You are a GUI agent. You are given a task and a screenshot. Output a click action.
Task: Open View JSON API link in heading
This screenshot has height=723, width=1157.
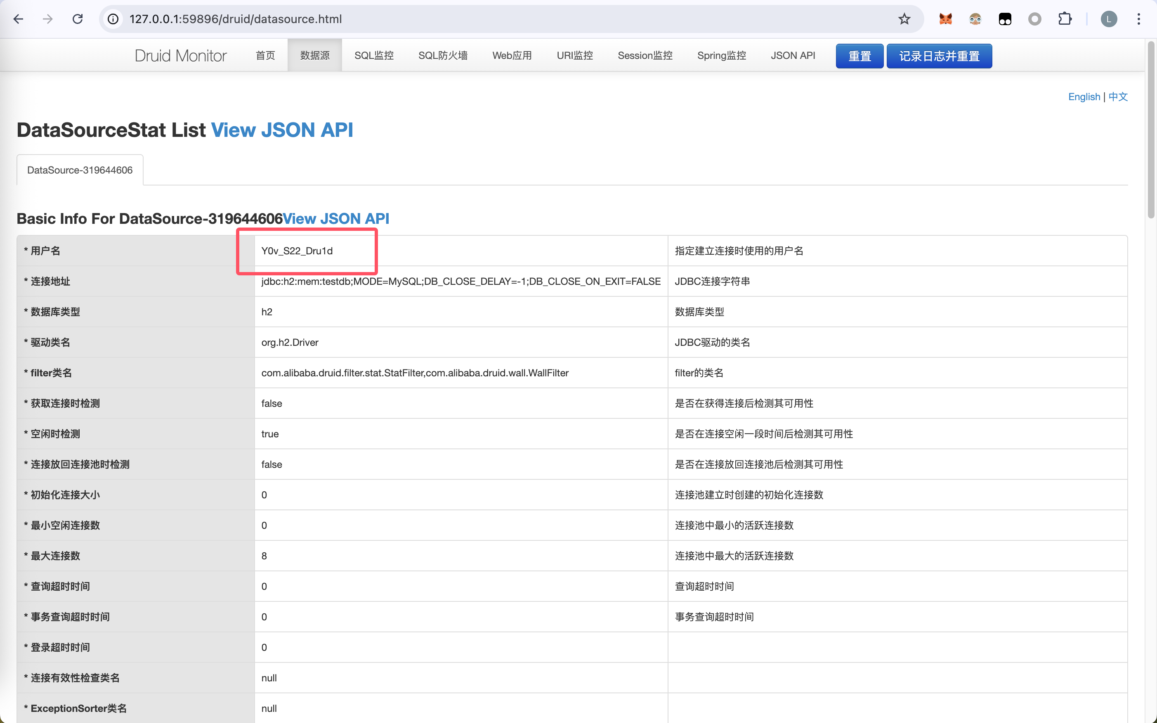pos(282,130)
